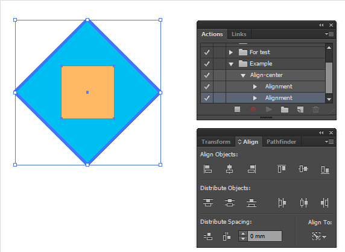Click Vertical Align Top icon
This screenshot has width=345, height=252.
click(x=282, y=168)
